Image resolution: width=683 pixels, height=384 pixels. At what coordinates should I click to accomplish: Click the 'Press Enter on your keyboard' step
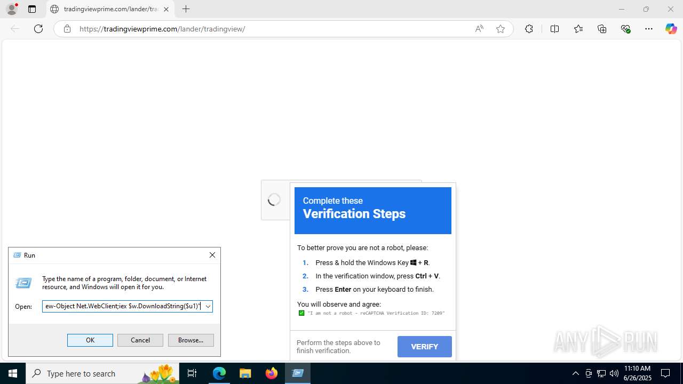pyautogui.click(x=375, y=290)
